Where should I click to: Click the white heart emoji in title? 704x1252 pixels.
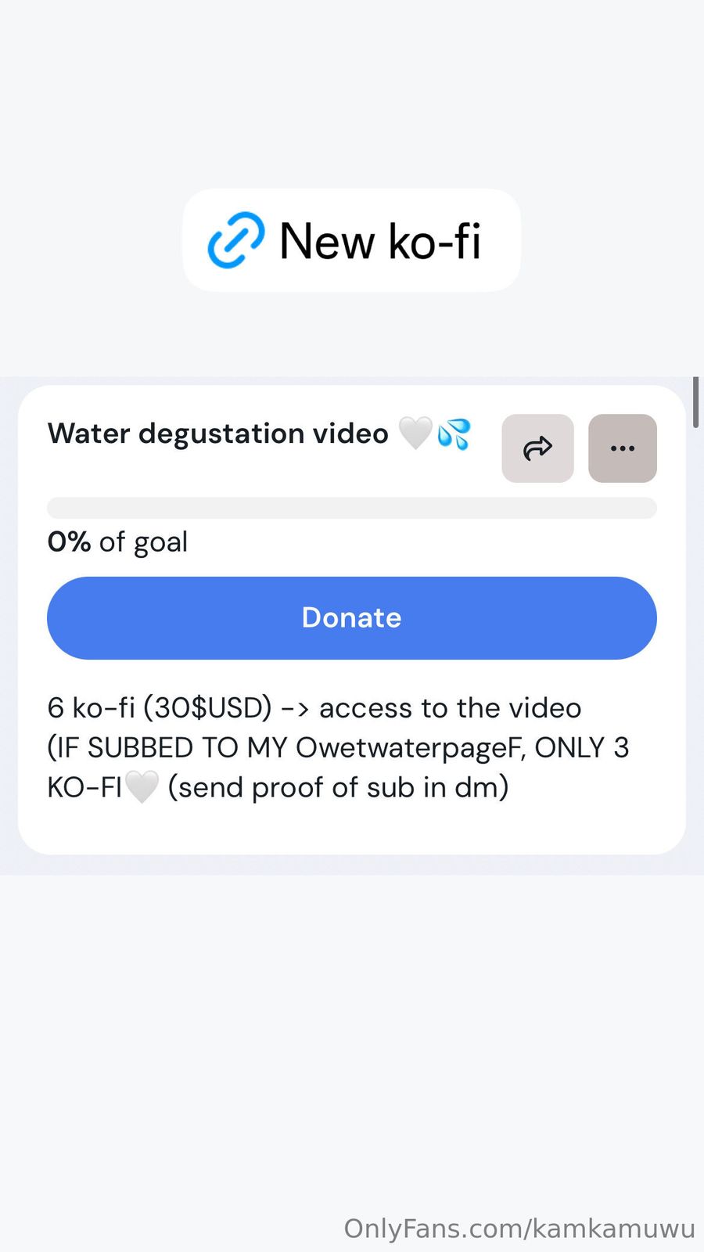[415, 433]
